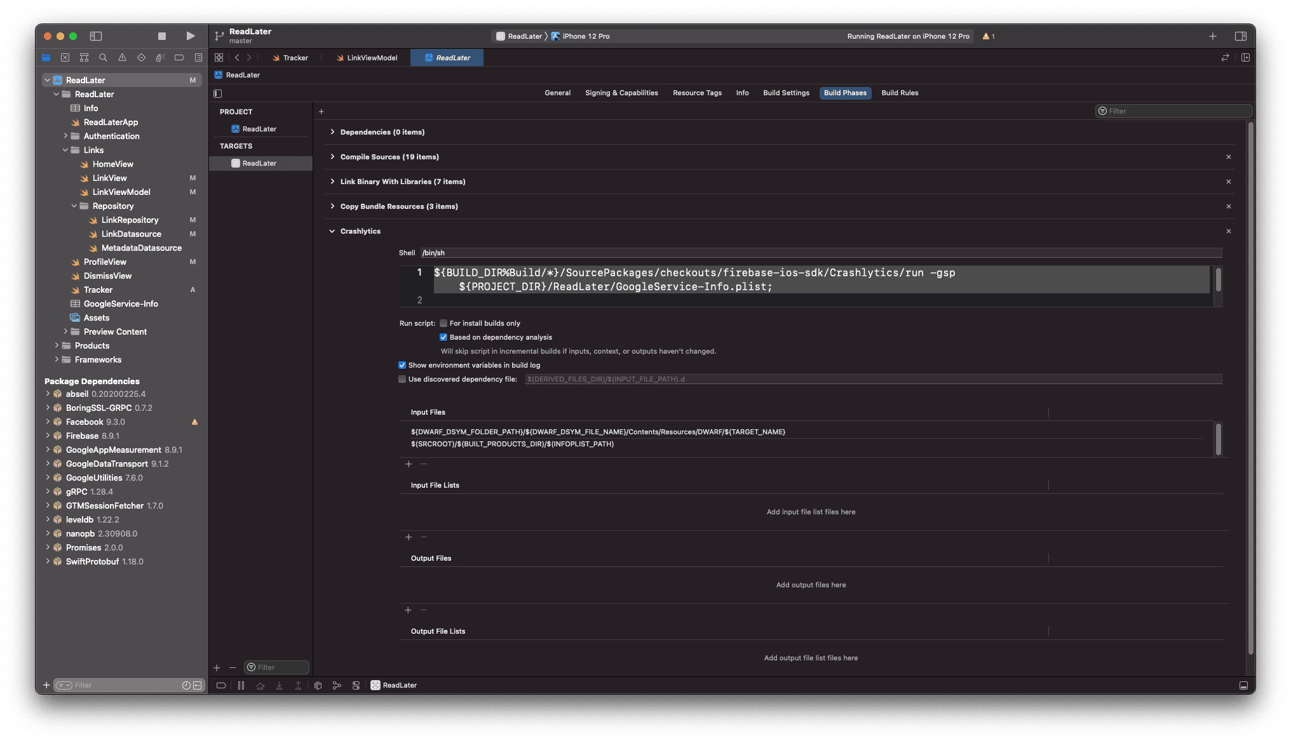Add a new build phase plus button
Viewport: 1291px width, 741px height.
321,112
